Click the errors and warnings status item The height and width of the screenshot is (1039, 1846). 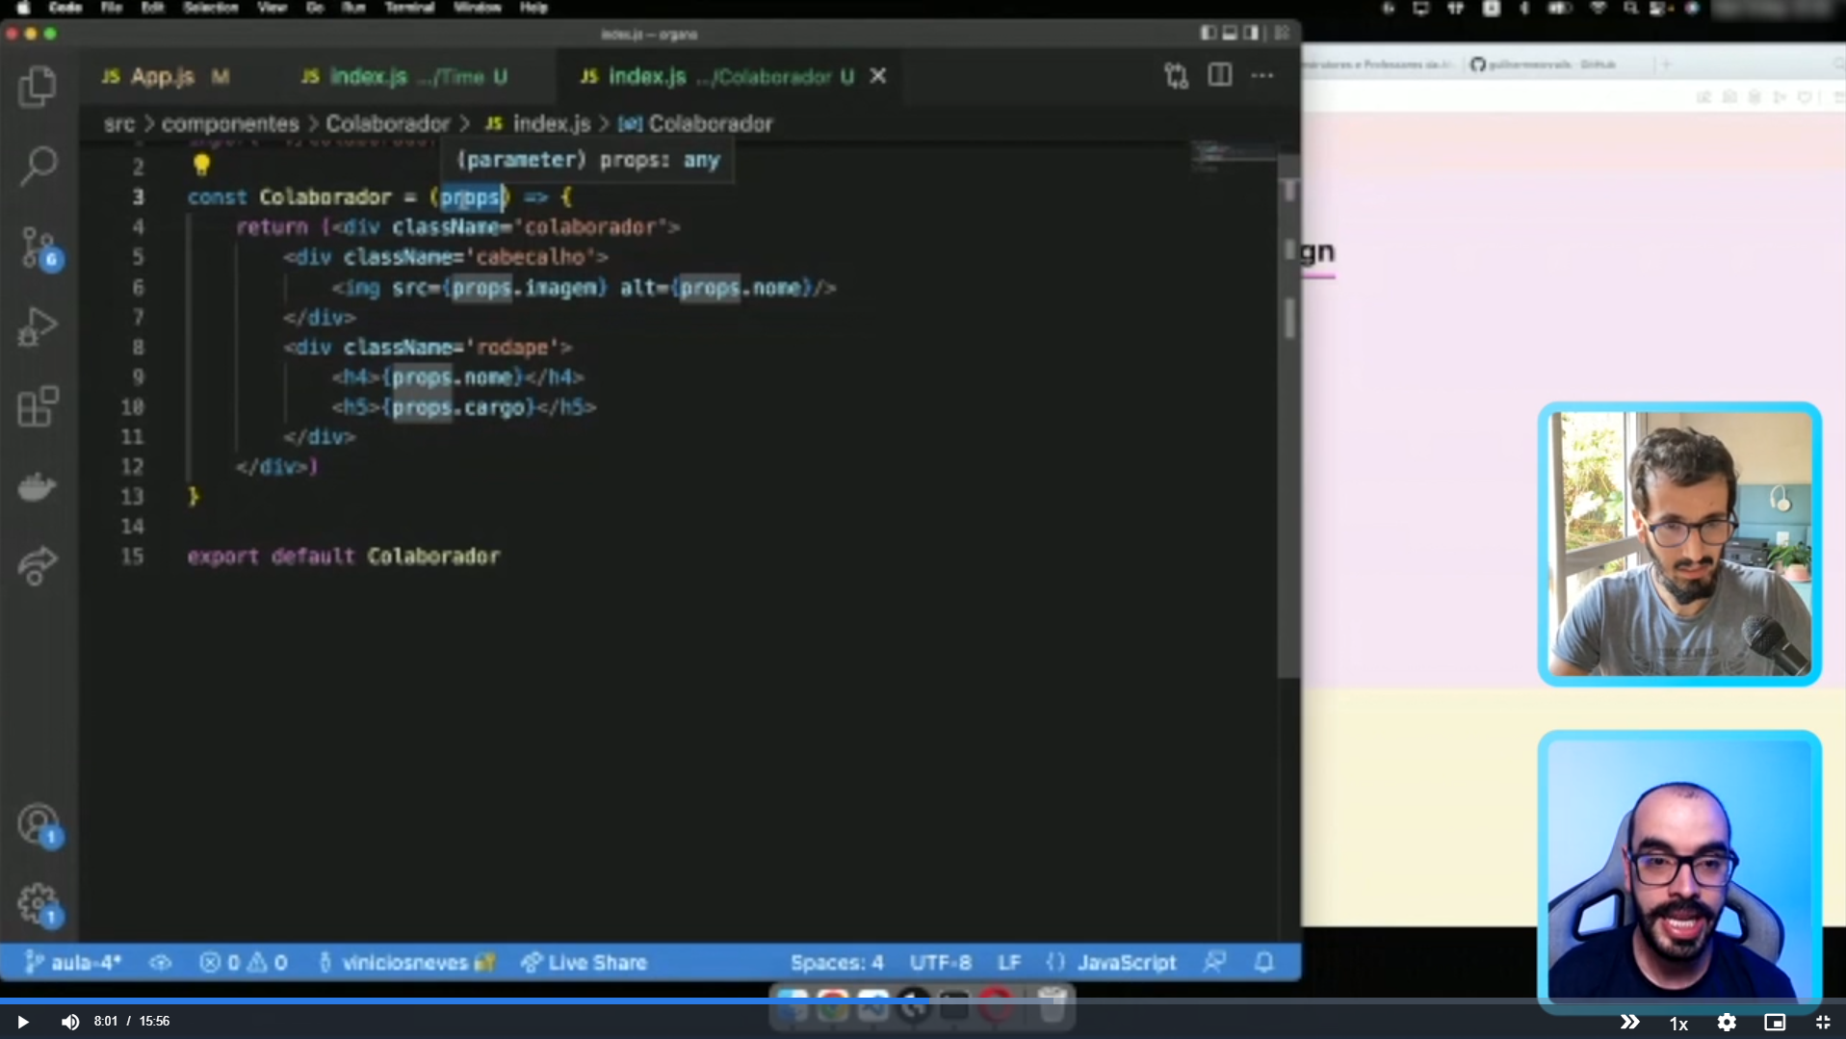(243, 962)
